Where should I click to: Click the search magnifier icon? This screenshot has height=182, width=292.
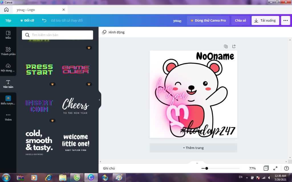click(x=27, y=35)
